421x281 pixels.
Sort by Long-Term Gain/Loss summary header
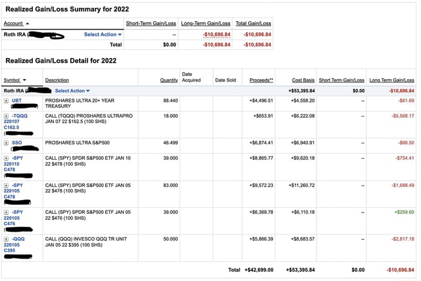click(206, 24)
